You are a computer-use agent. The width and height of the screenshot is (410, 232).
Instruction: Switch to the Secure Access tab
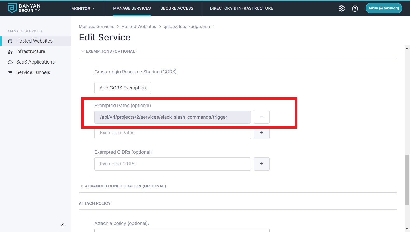[177, 8]
